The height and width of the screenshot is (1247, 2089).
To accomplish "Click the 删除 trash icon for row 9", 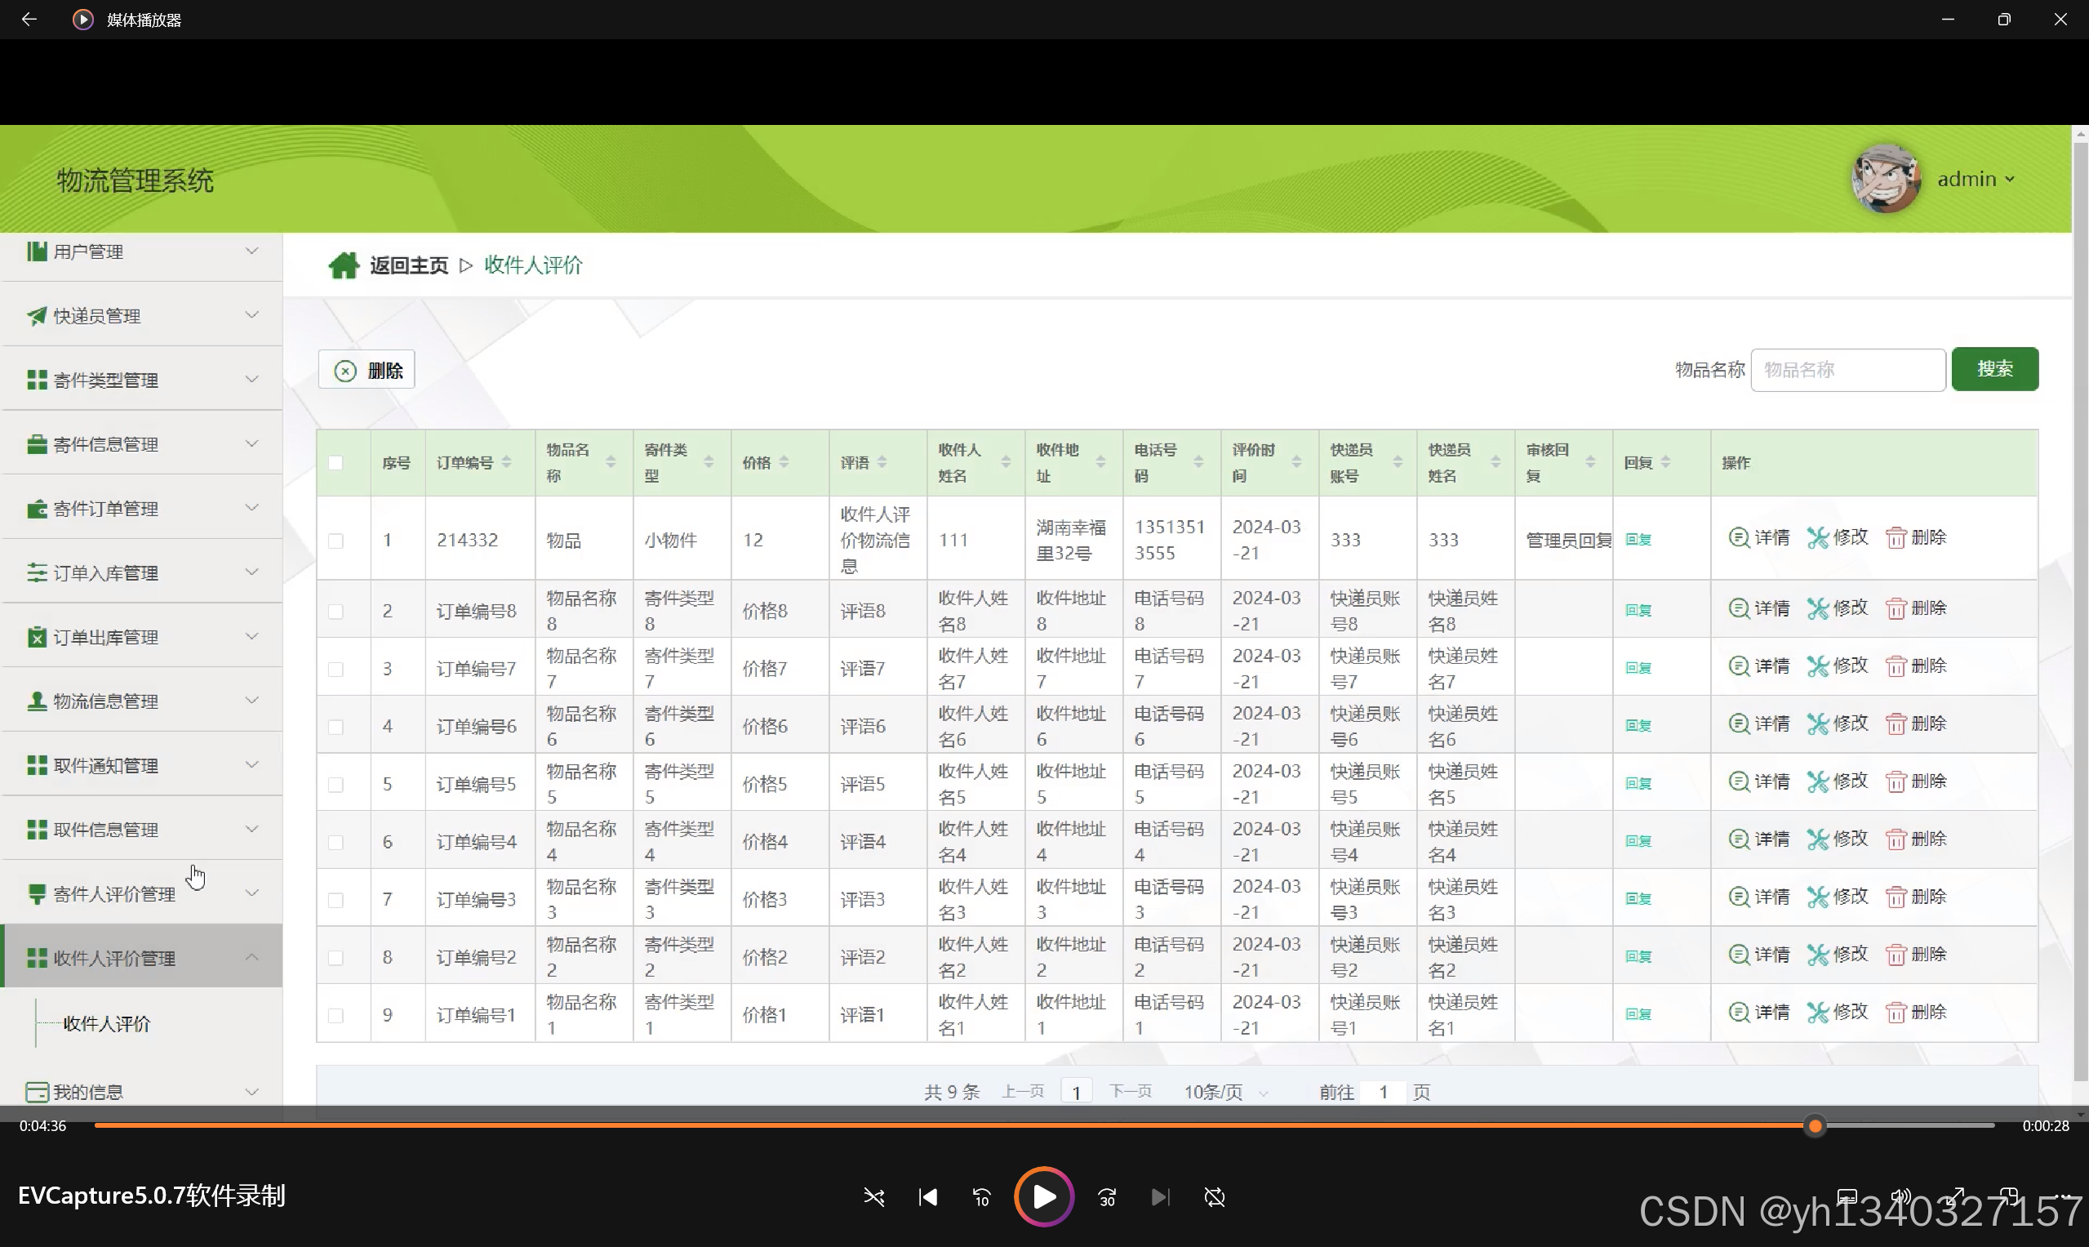I will [x=1895, y=1013].
